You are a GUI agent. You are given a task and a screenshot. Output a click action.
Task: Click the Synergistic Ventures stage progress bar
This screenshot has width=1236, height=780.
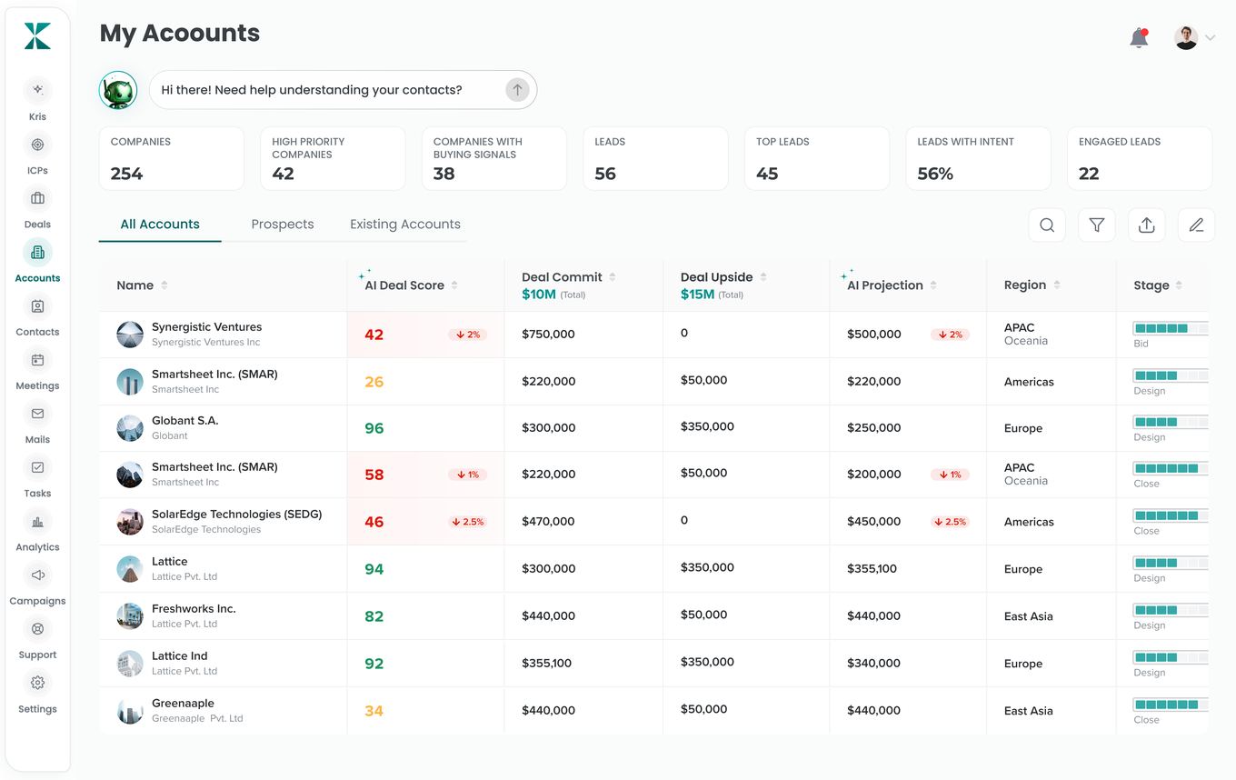point(1171,328)
